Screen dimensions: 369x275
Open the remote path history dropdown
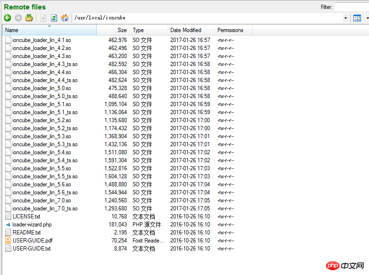tap(345, 18)
